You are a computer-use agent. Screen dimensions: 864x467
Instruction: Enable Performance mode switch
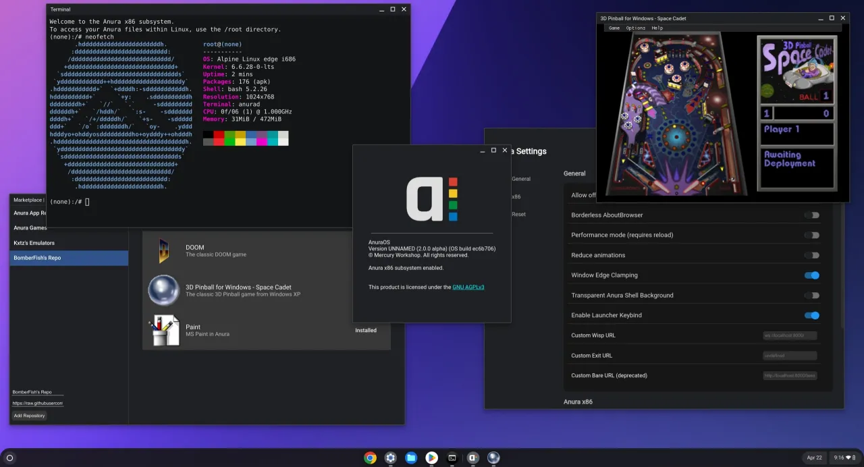pos(812,236)
